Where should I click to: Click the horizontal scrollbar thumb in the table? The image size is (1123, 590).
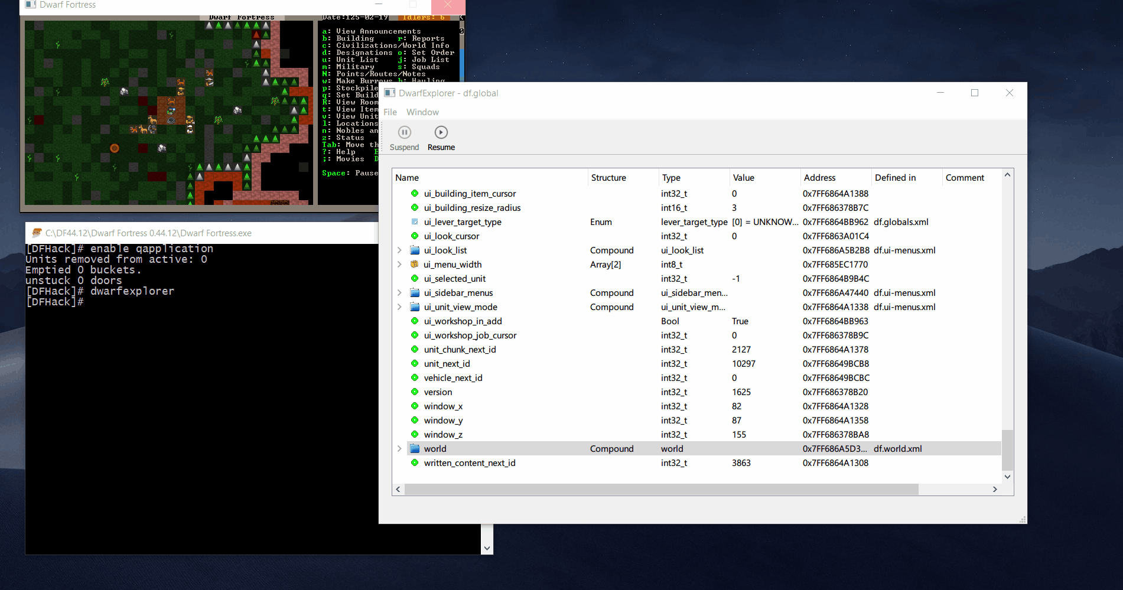661,490
